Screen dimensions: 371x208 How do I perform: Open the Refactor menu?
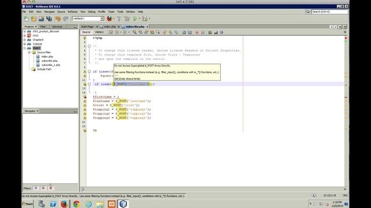coord(72,12)
